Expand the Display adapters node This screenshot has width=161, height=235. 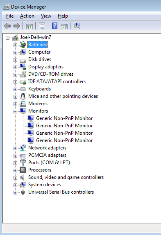coord(15,67)
